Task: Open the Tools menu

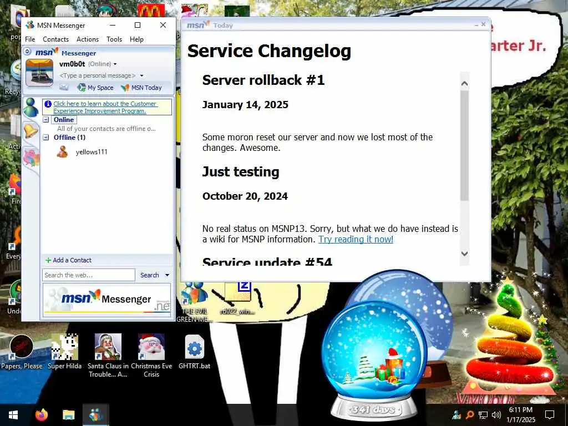Action: click(114, 39)
